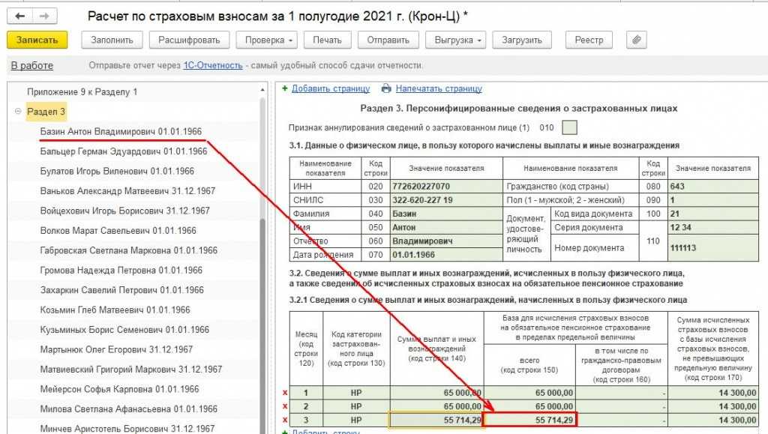Viewport: 768px width, 434px height.
Task: Select Ваньков Александр Матвеевич in the list
Action: coord(127,191)
